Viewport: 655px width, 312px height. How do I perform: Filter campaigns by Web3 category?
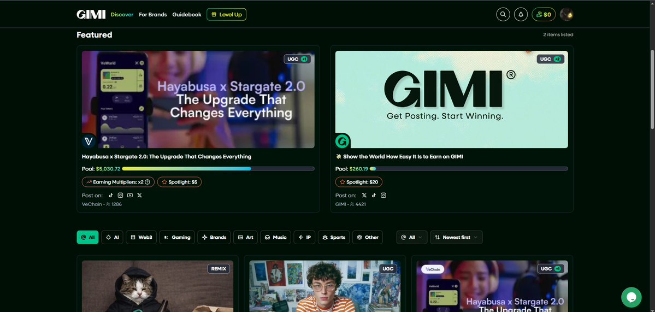(x=141, y=237)
